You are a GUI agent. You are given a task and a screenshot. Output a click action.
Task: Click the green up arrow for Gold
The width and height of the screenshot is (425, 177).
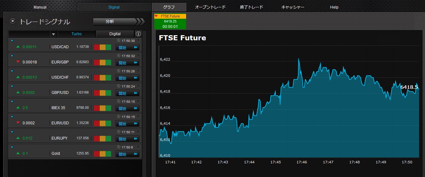18,153
